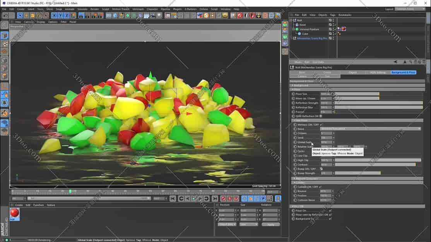Select the Move tool in the top toolbar
Image resolution: width=431 pixels, height=242 pixels.
coord(26,15)
